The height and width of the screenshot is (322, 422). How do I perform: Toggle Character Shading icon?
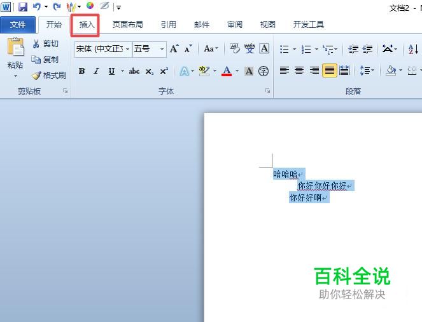[x=249, y=71]
